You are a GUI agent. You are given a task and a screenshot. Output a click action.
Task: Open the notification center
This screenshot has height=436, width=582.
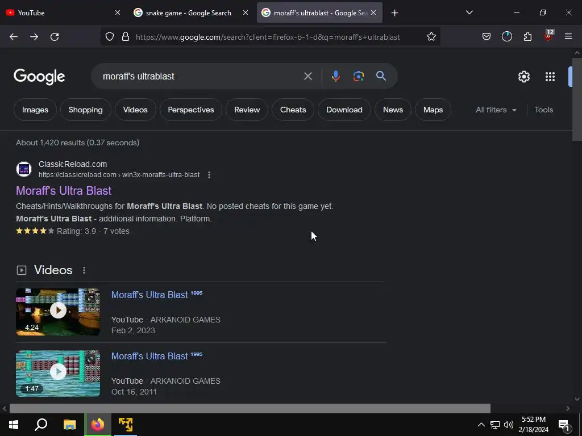pyautogui.click(x=564, y=425)
